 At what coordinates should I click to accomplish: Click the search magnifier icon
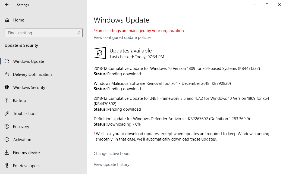(x=79, y=33)
